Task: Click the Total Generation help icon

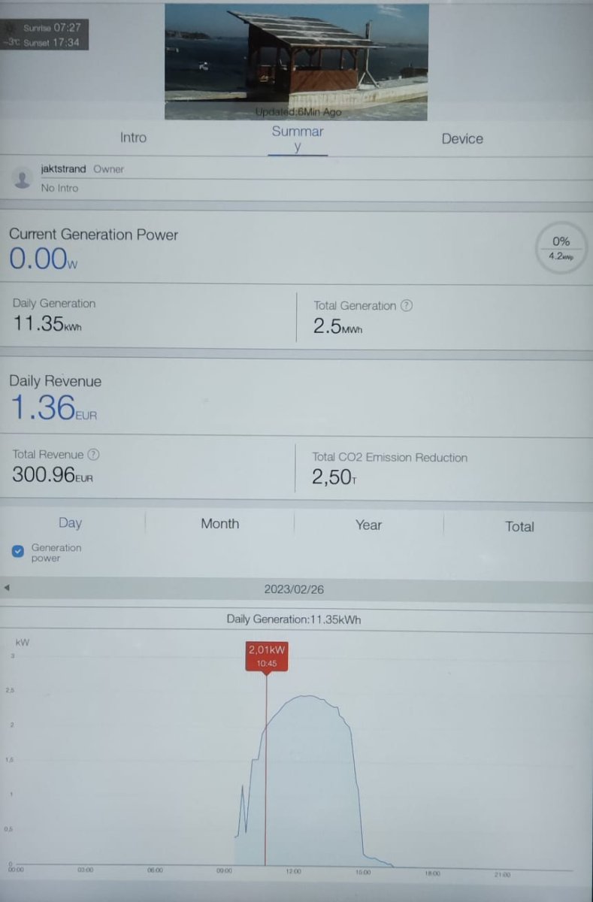Action: point(407,305)
